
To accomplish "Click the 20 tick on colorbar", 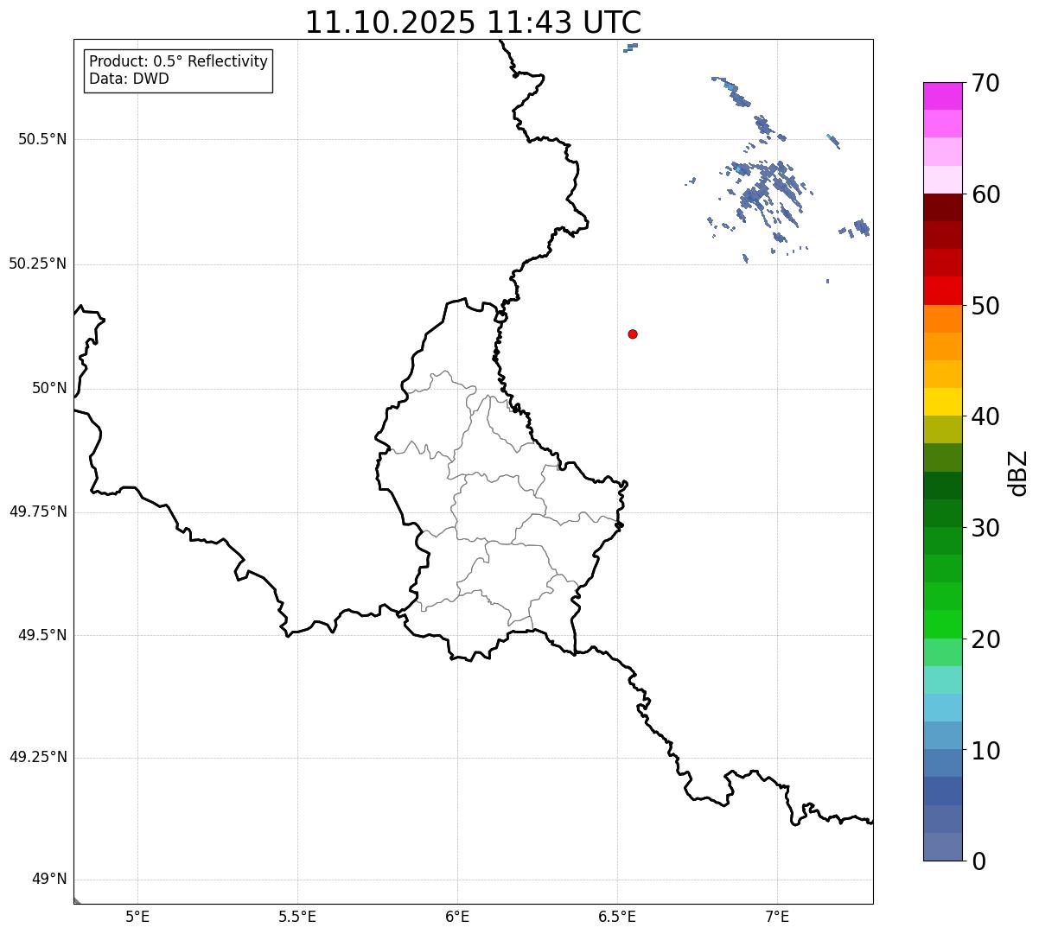I will point(985,639).
